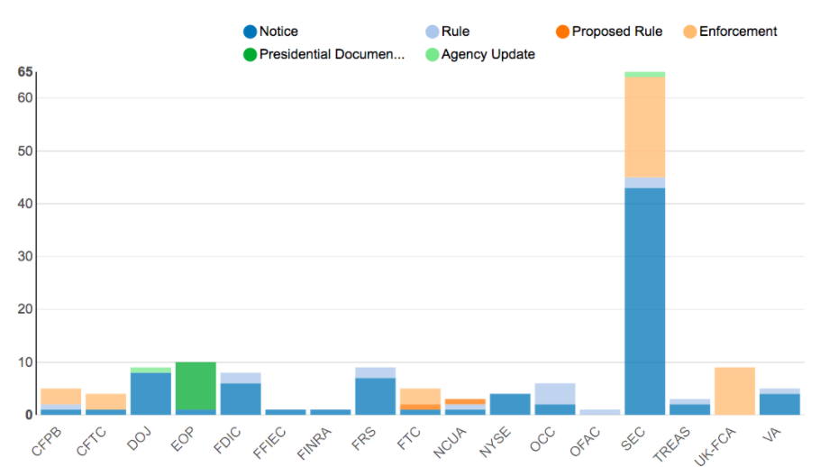Click the FRS axis label
Screen dimensions: 820x467
tap(363, 439)
